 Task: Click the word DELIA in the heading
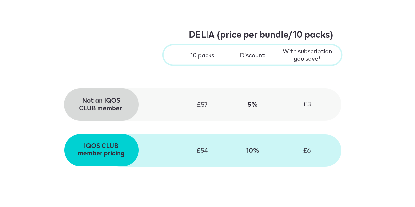202,35
